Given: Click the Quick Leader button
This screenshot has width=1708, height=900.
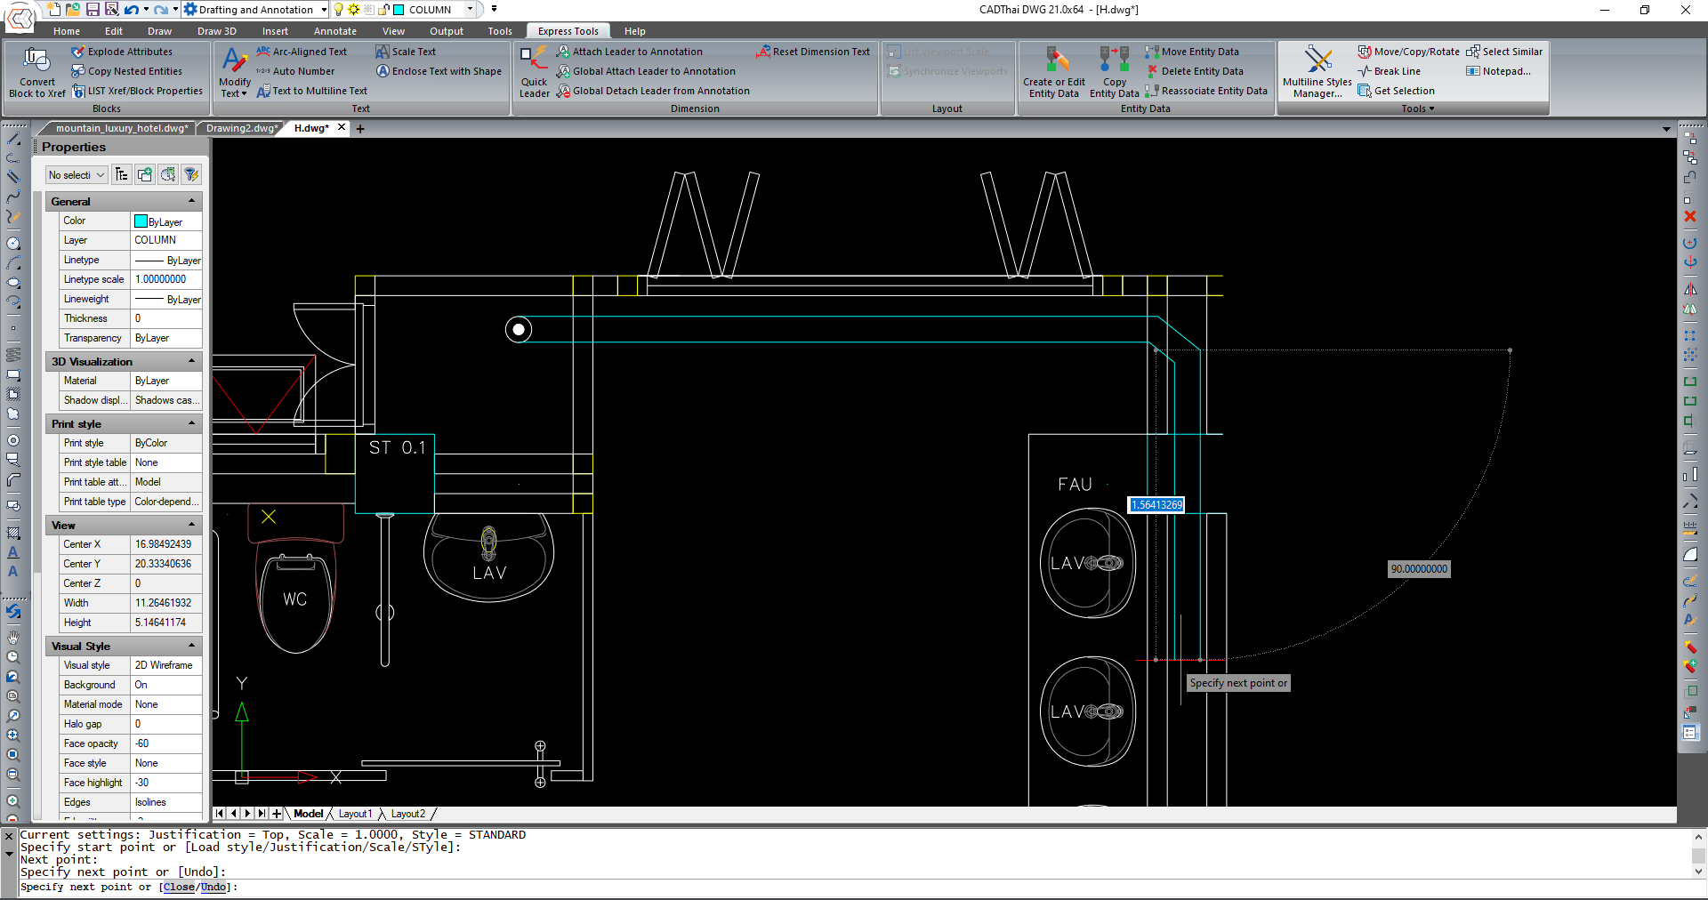Looking at the screenshot, I should pos(534,72).
